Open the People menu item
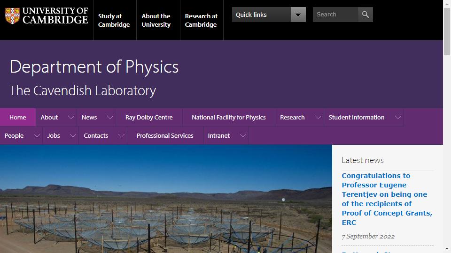The height and width of the screenshot is (253, 451). (x=14, y=135)
